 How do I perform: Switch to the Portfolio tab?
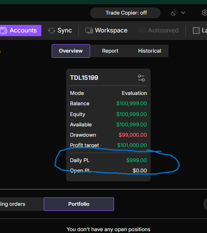click(x=79, y=204)
